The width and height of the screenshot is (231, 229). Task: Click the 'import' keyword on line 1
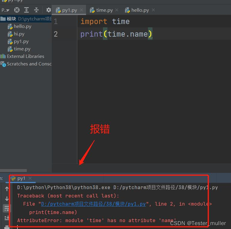coord(94,22)
